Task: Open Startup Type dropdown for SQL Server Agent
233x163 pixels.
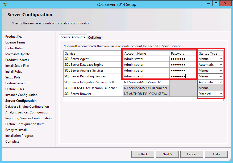Action: click(x=221, y=59)
